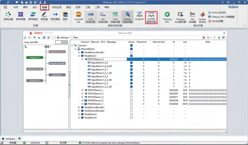Select the Workspace tab at bottom
This screenshot has width=248, height=145.
(x=9, y=139)
